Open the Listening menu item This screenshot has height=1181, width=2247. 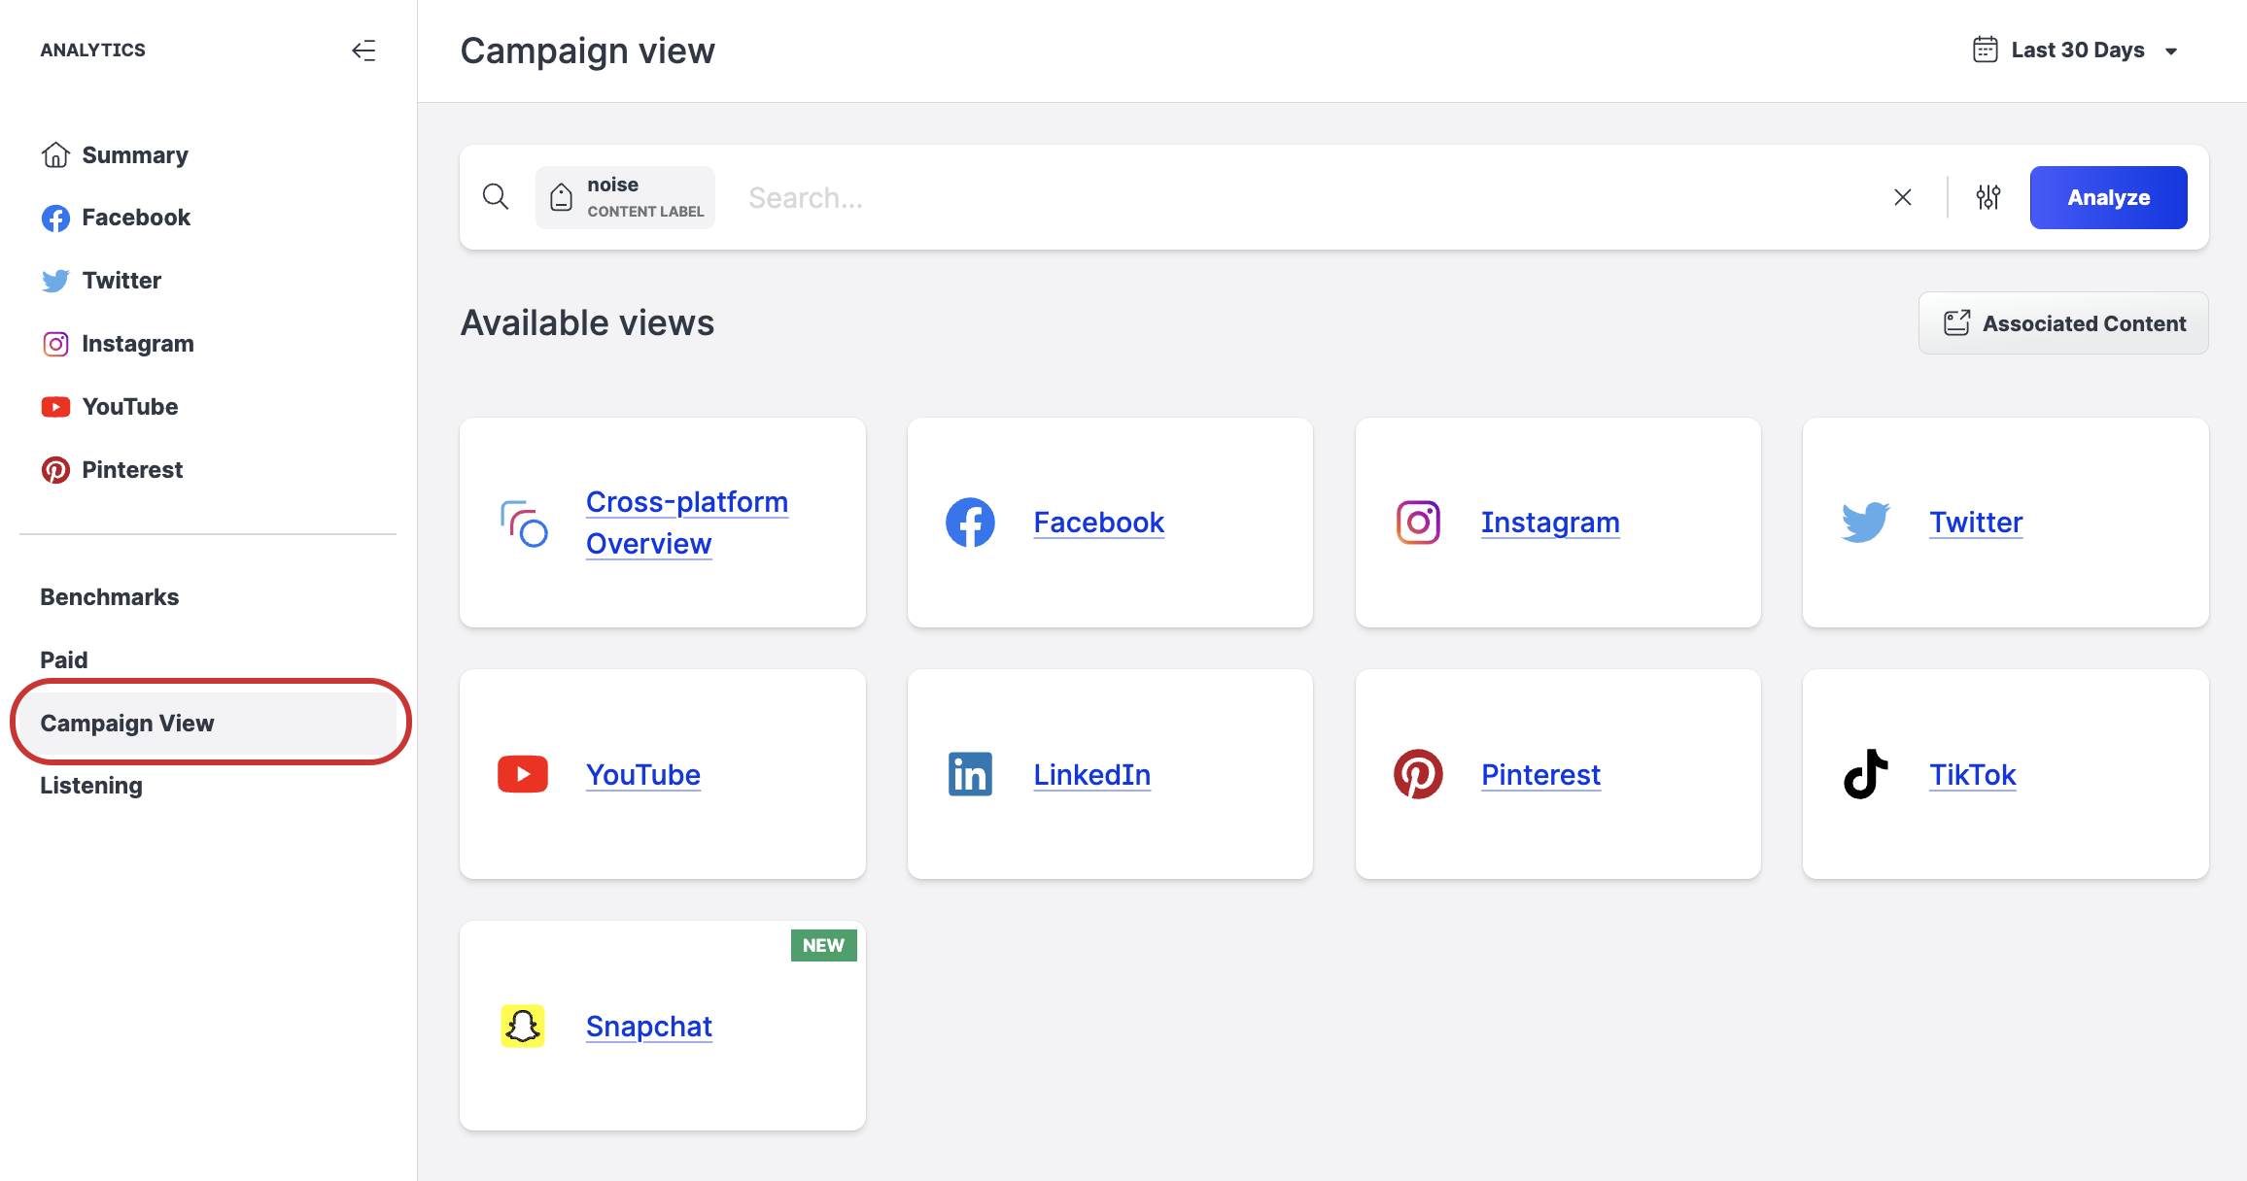91,785
